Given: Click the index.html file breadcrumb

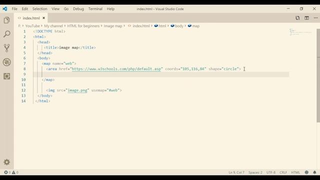Looking at the screenshot, I should 139,26.
